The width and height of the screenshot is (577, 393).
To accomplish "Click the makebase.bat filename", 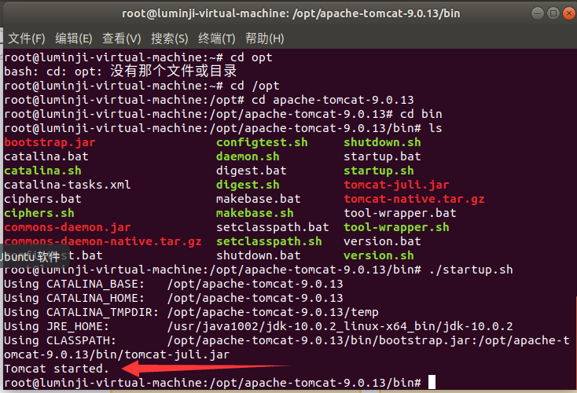I will 259,199.
